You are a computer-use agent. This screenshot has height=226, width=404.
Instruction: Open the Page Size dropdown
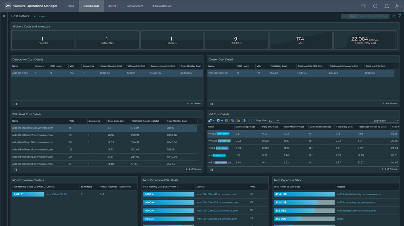(x=274, y=120)
